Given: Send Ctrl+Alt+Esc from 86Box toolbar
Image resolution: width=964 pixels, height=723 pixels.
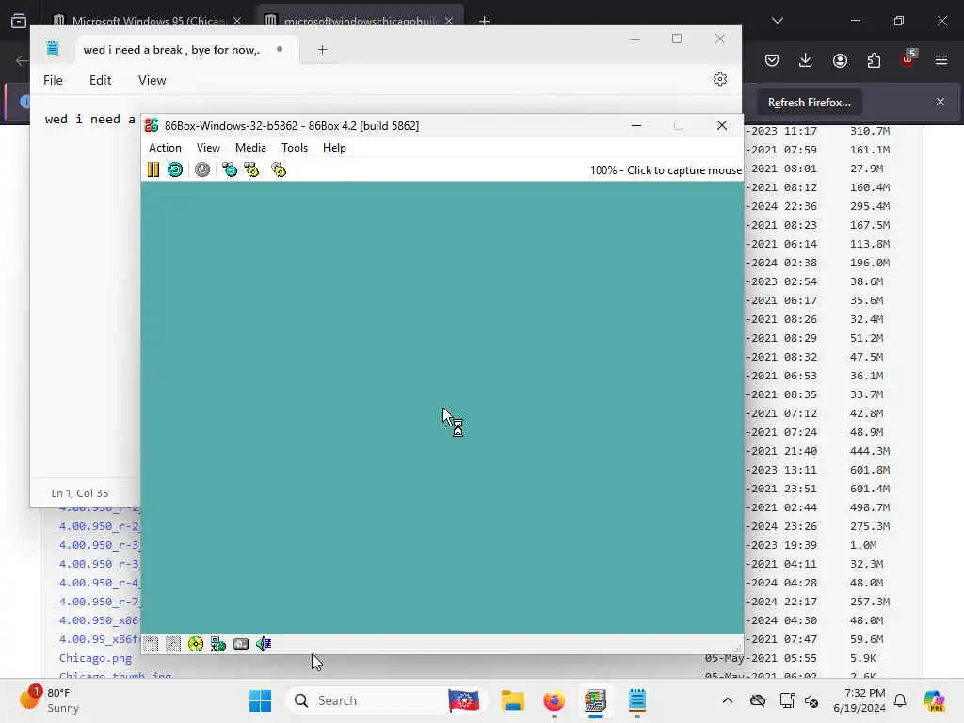Looking at the screenshot, I should click(x=251, y=169).
